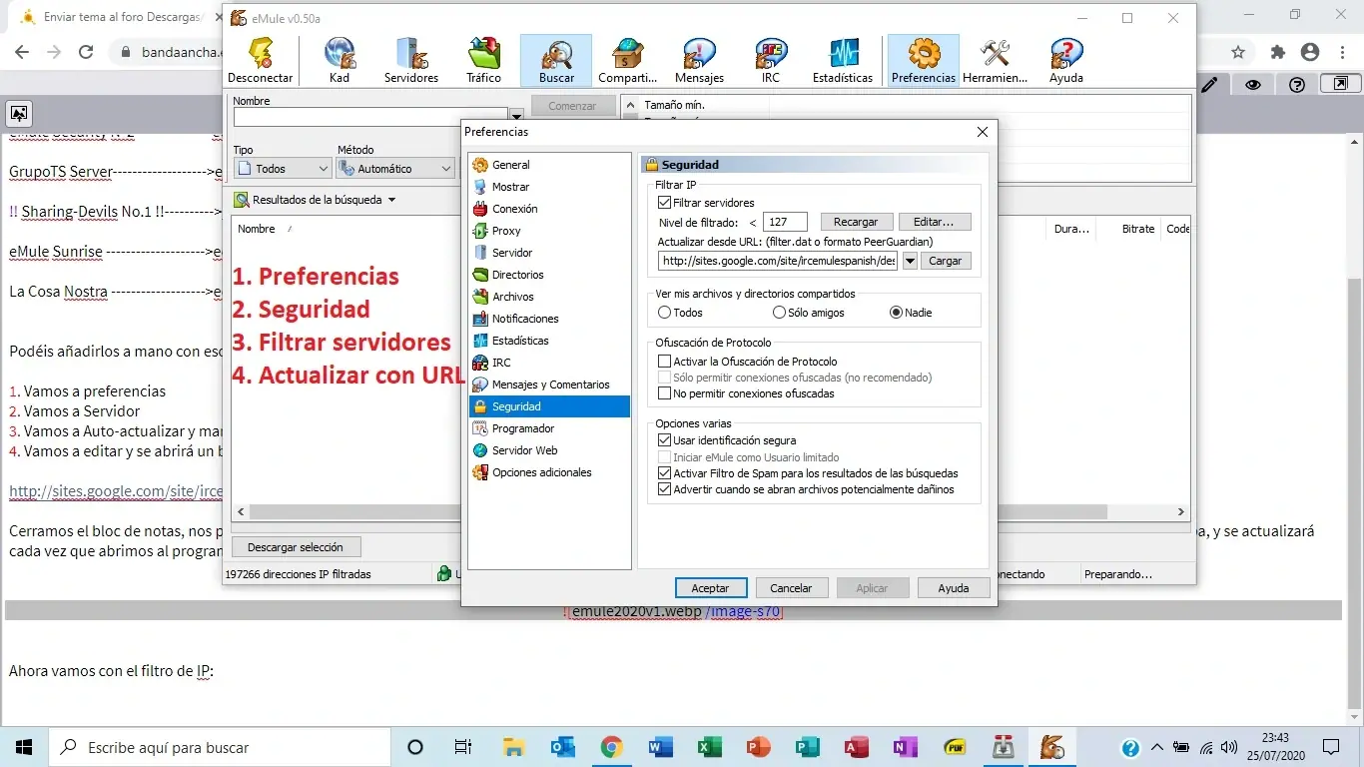1364x767 pixels.
Task: Open Excel from the taskbar
Action: [709, 747]
